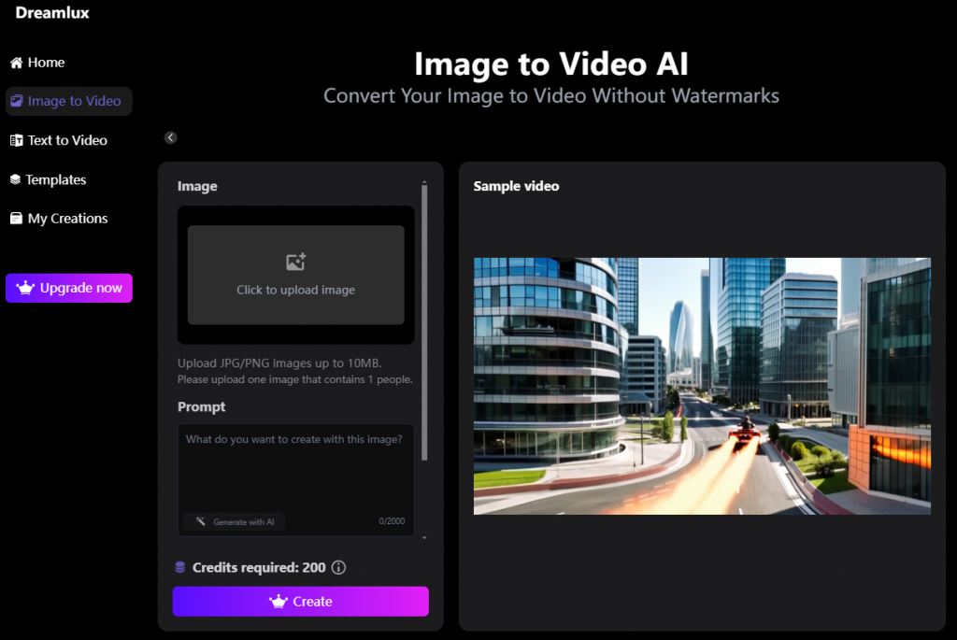Open the Templates stack icon
Image resolution: width=957 pixels, height=640 pixels.
[x=15, y=179]
